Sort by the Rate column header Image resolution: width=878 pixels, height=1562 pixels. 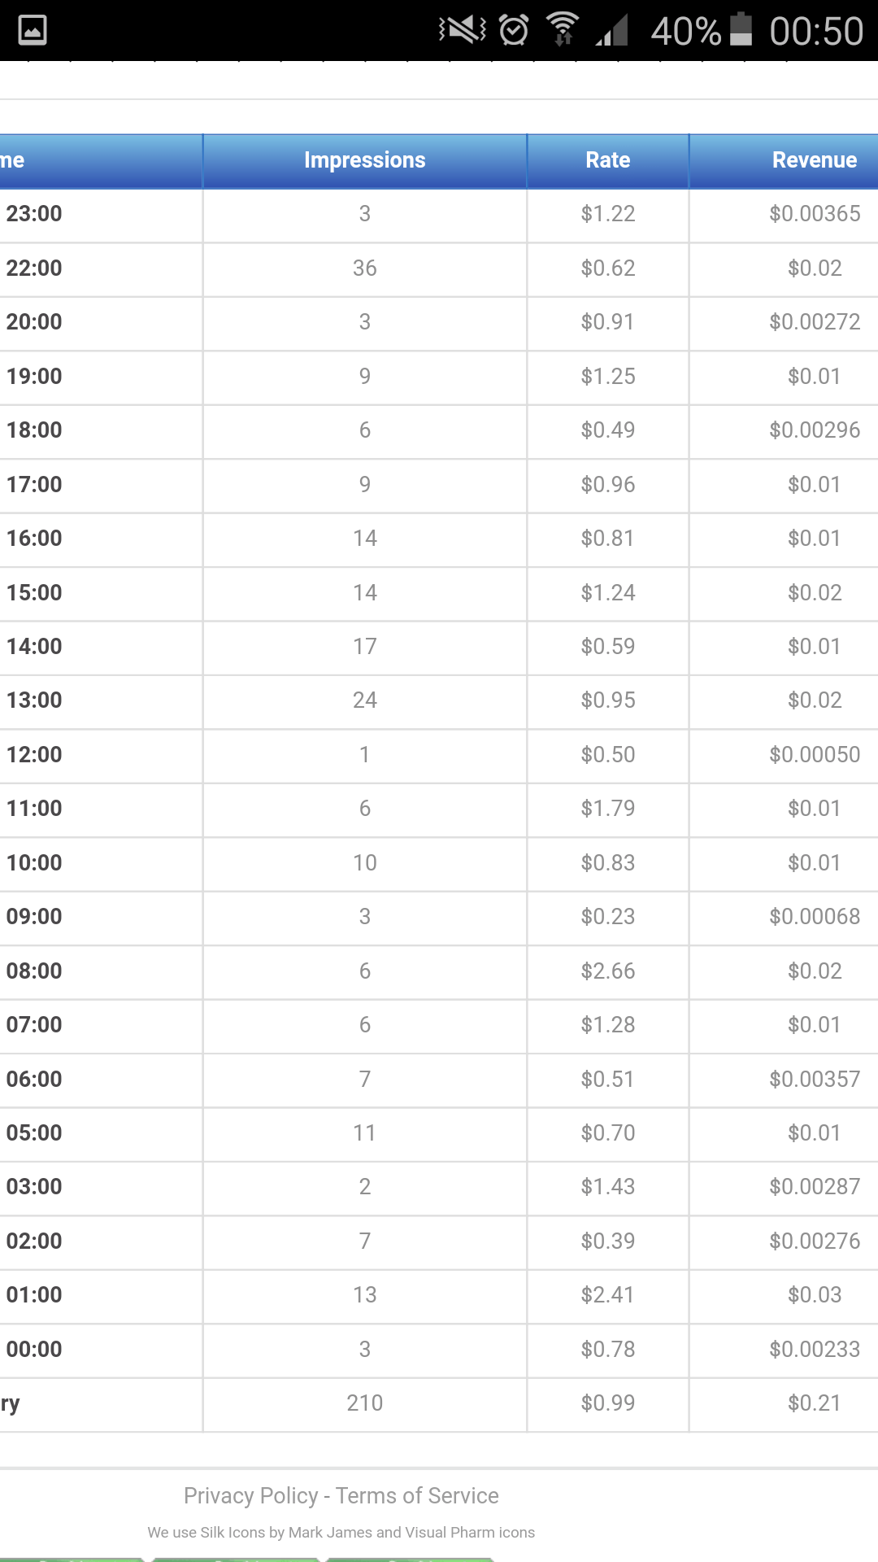tap(607, 160)
